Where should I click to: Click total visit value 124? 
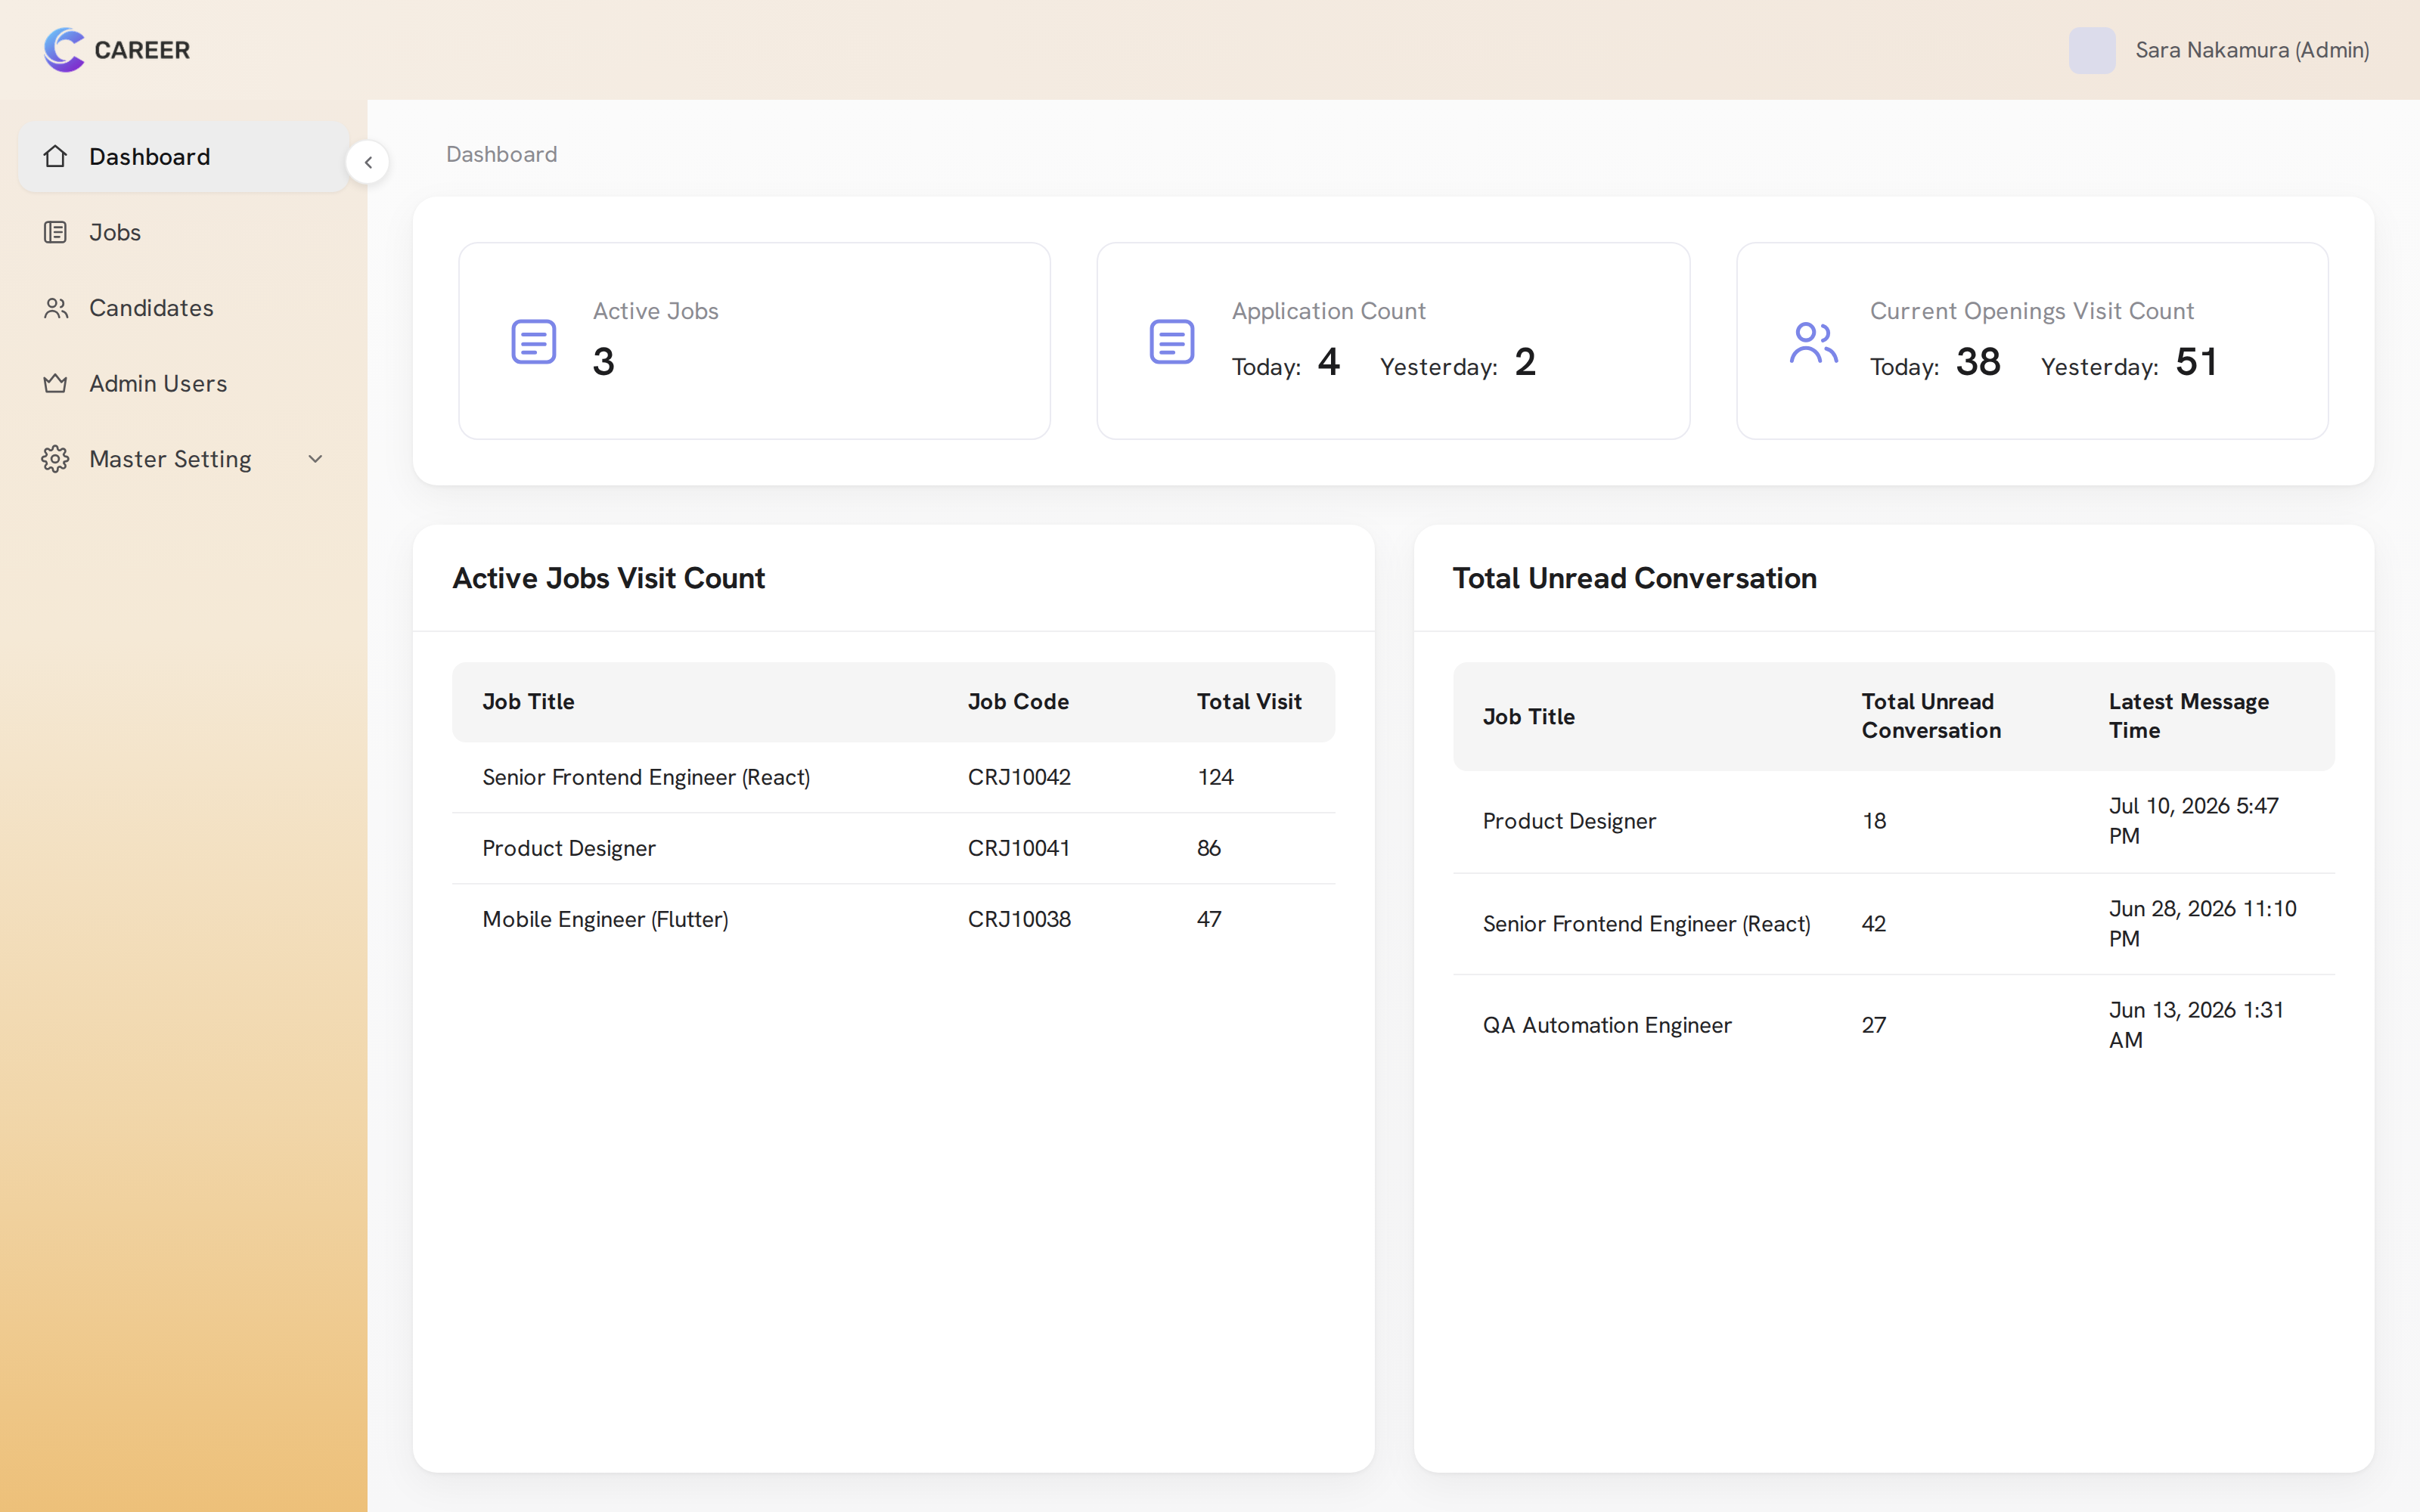click(x=1215, y=777)
